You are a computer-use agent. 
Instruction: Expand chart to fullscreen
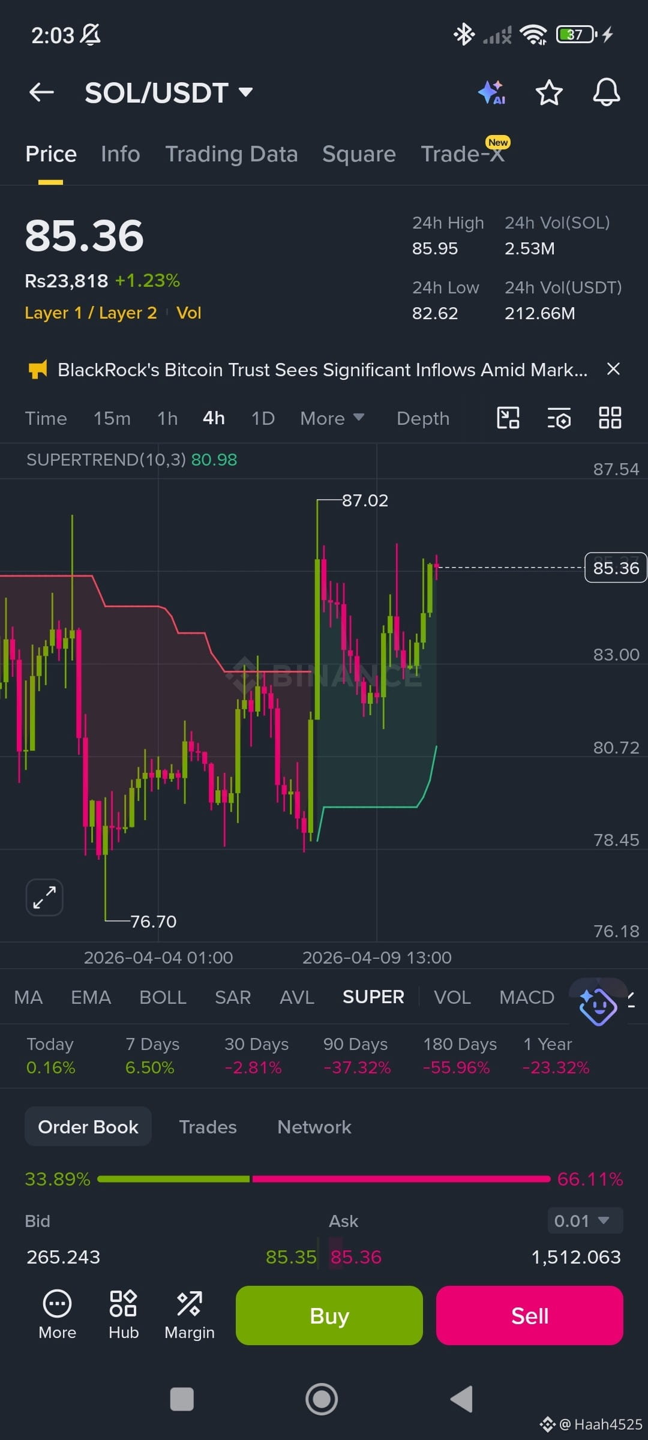click(44, 898)
